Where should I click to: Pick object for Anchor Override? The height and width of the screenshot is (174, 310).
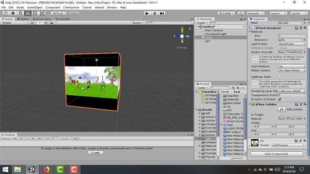305,52
